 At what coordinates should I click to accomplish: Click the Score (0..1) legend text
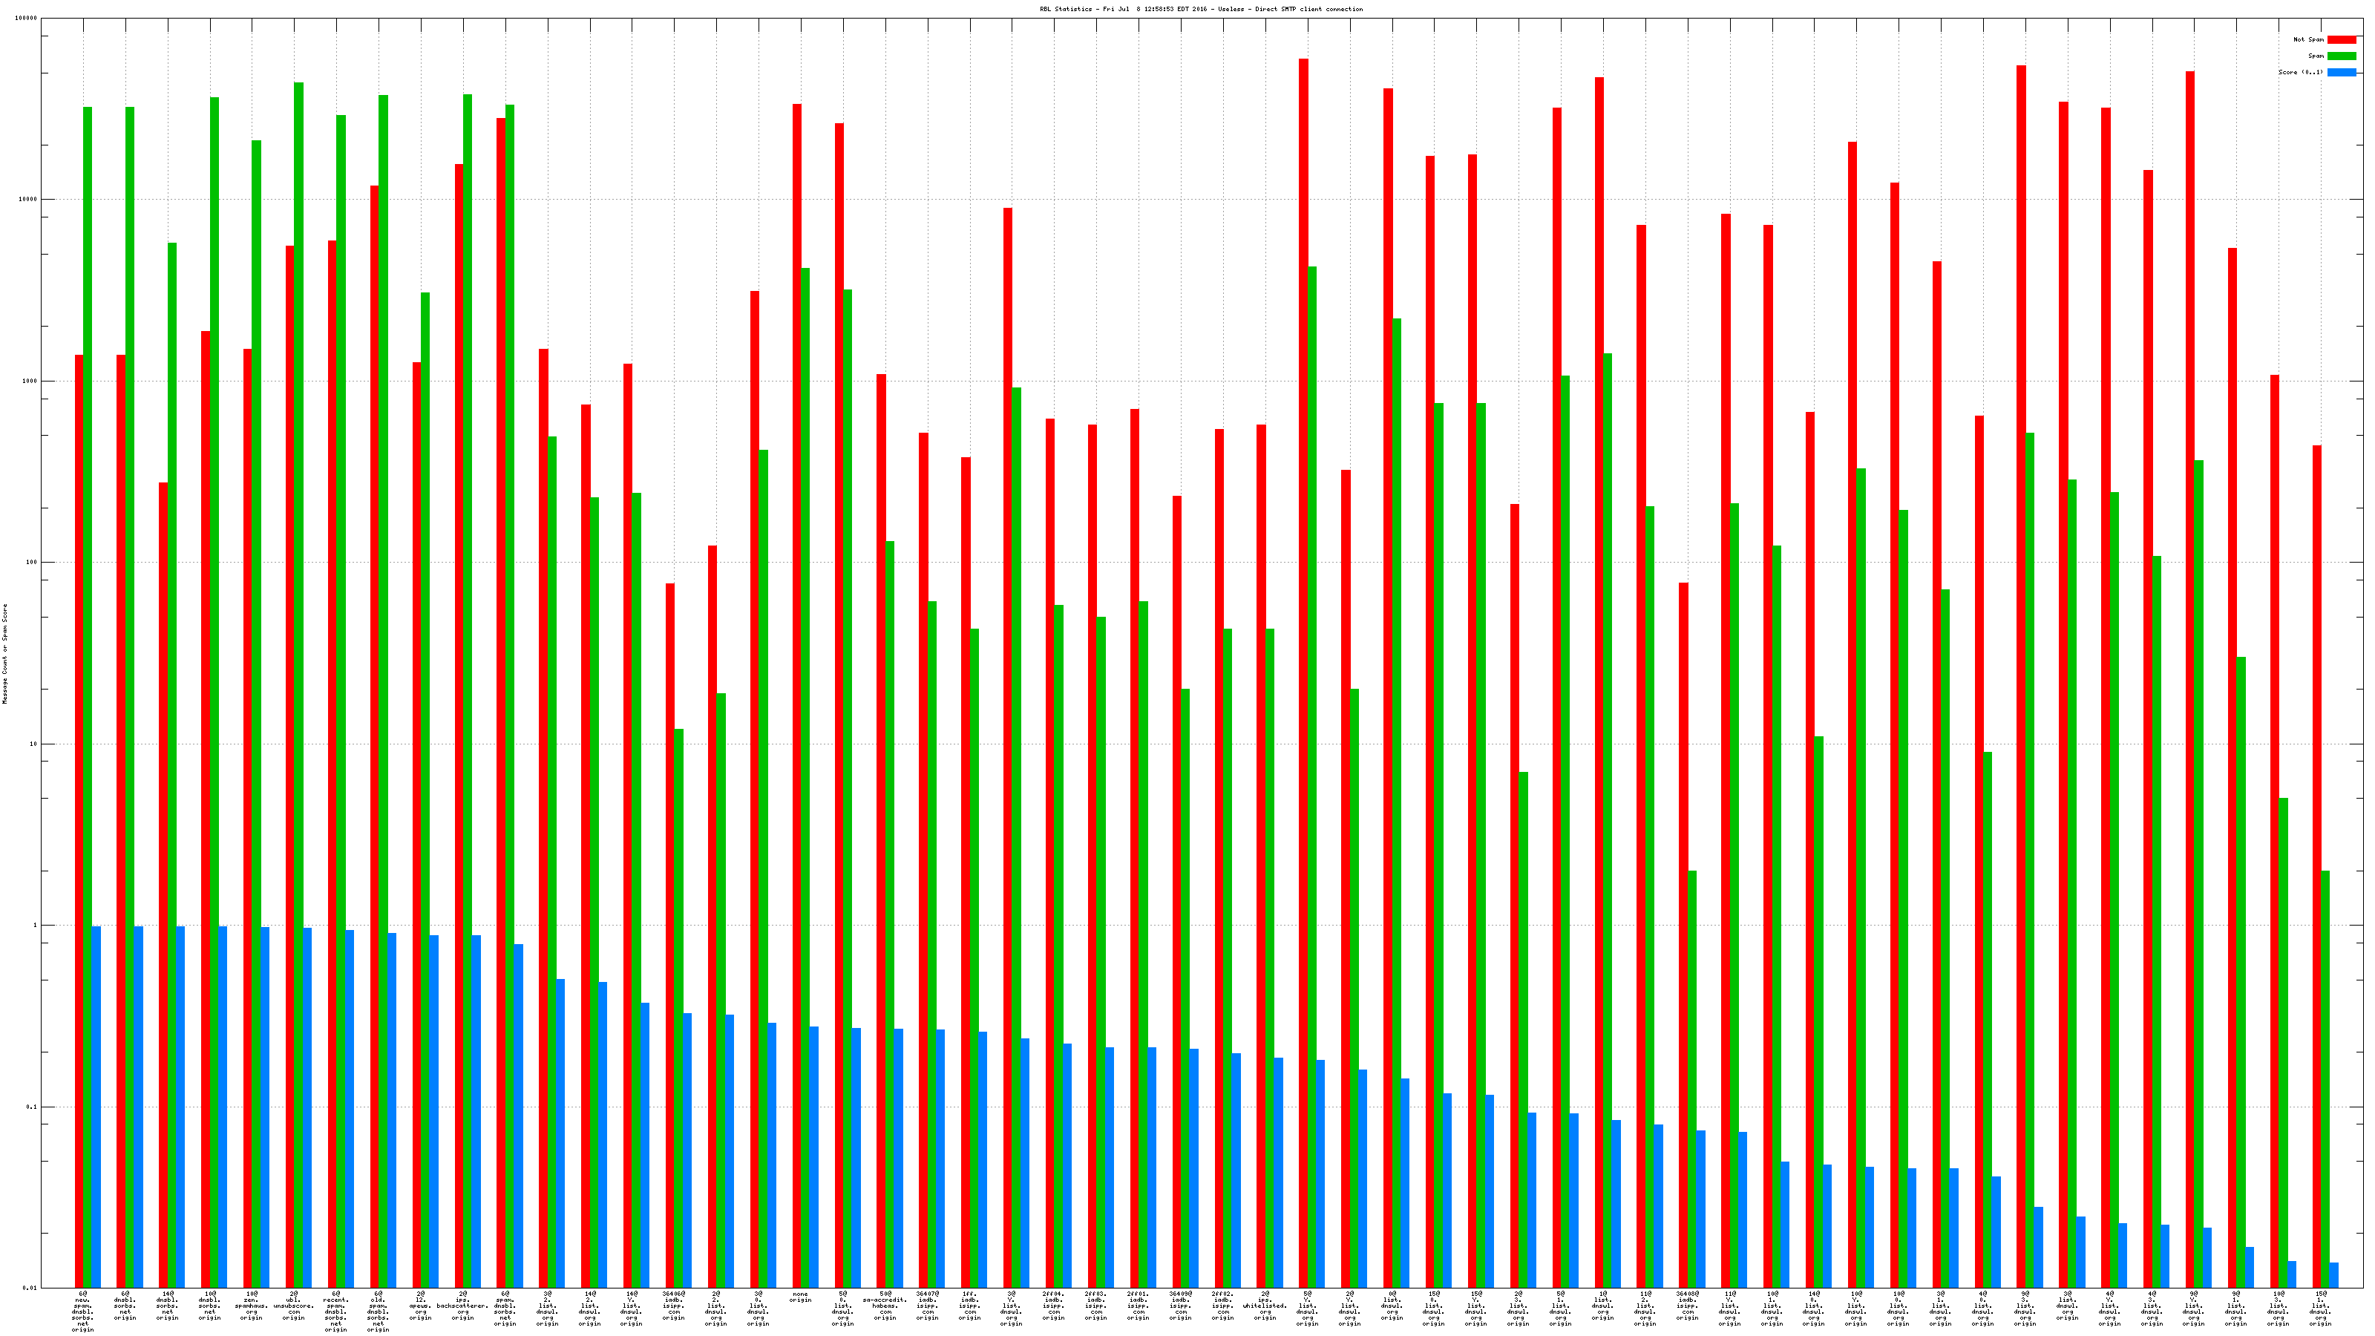pyautogui.click(x=2300, y=72)
